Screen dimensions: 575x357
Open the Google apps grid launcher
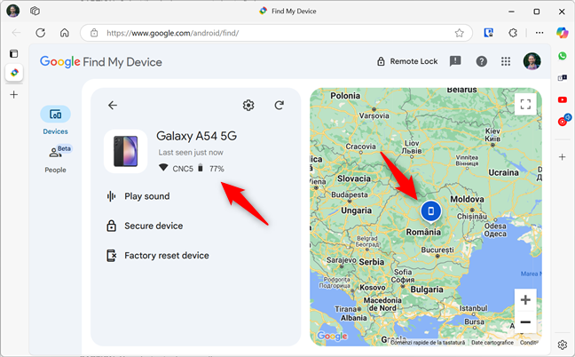pos(506,61)
